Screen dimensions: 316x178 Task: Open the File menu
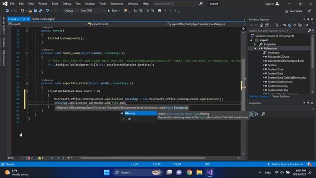pyautogui.click(x=12, y=3)
